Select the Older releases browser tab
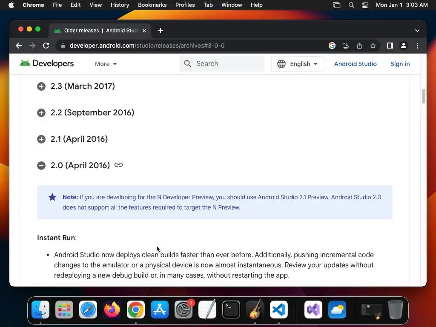Viewport: 436px width, 327px height. pyautogui.click(x=100, y=31)
